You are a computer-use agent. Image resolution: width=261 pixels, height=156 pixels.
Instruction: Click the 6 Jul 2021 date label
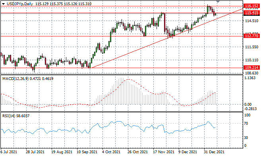coord(9,152)
